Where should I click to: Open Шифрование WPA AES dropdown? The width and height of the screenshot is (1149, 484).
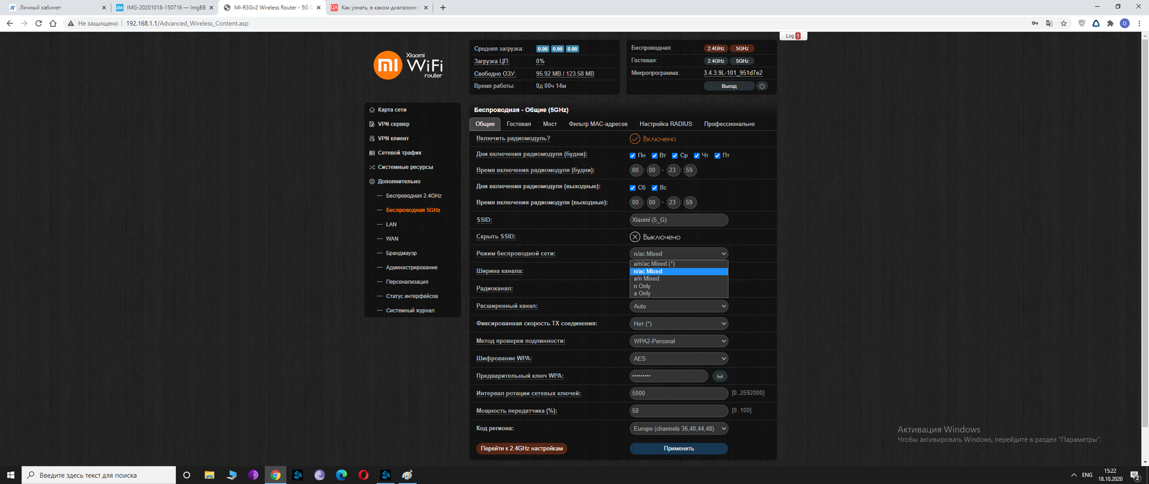[x=679, y=359]
